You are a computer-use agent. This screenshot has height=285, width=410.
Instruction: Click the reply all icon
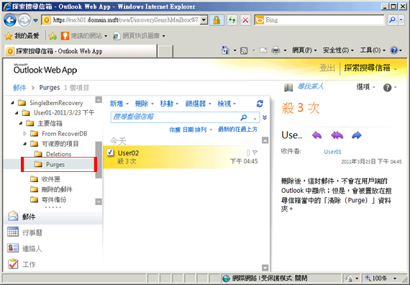[337, 135]
